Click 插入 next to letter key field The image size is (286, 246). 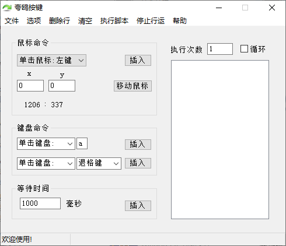[138, 145]
